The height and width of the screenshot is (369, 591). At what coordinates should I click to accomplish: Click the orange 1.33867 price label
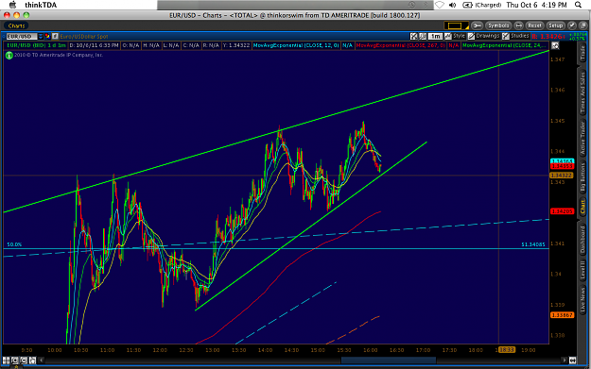(562, 315)
